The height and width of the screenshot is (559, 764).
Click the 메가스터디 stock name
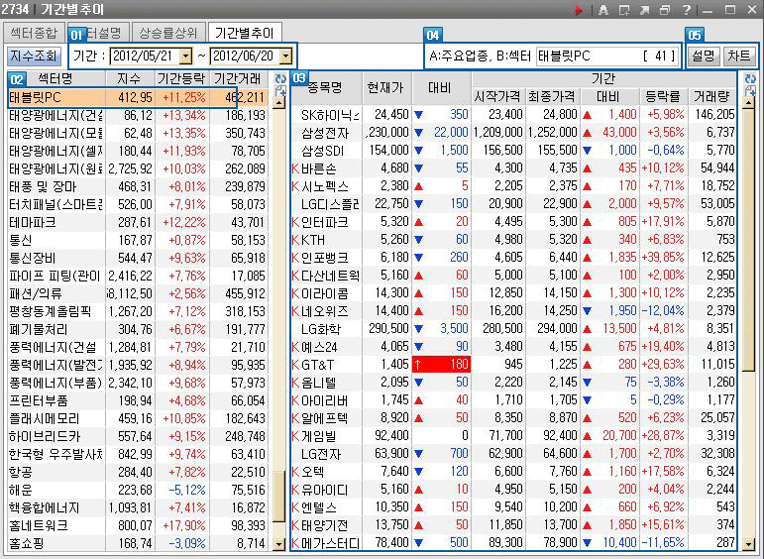[x=330, y=543]
